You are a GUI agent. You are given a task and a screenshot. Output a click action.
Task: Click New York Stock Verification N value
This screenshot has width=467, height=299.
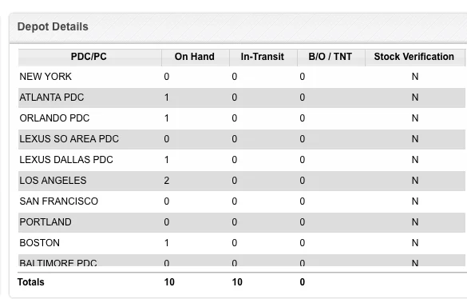(415, 77)
